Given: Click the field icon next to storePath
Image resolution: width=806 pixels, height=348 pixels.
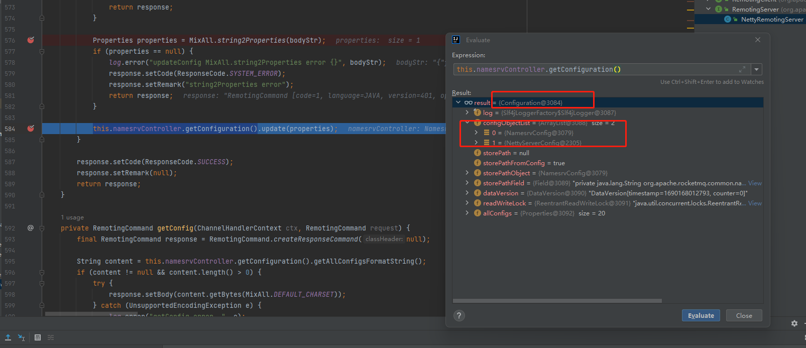Looking at the screenshot, I should pos(478,153).
